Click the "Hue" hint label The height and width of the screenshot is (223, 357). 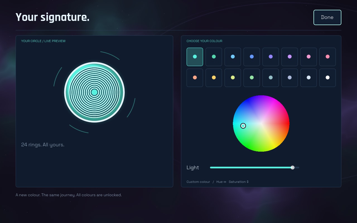click(x=219, y=182)
